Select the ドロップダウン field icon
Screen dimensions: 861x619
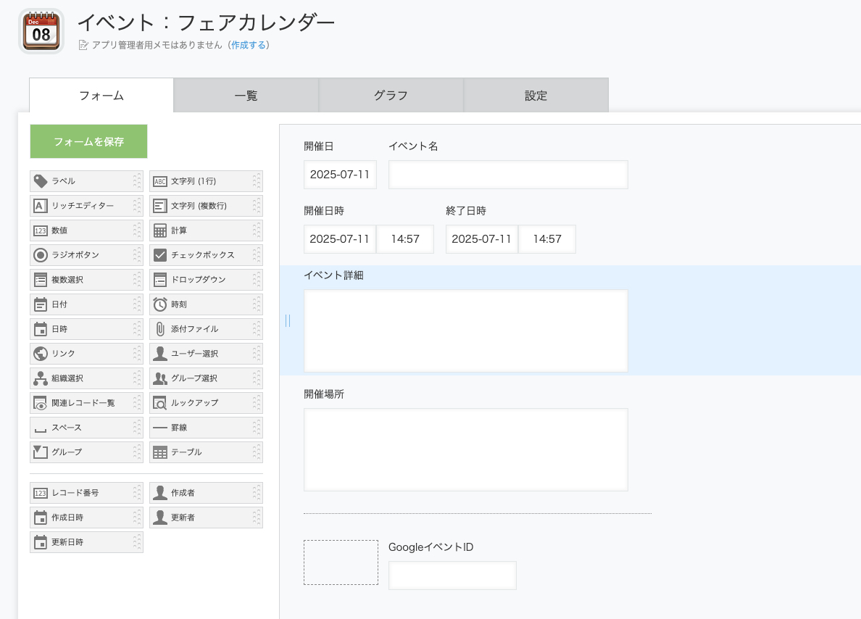click(159, 280)
